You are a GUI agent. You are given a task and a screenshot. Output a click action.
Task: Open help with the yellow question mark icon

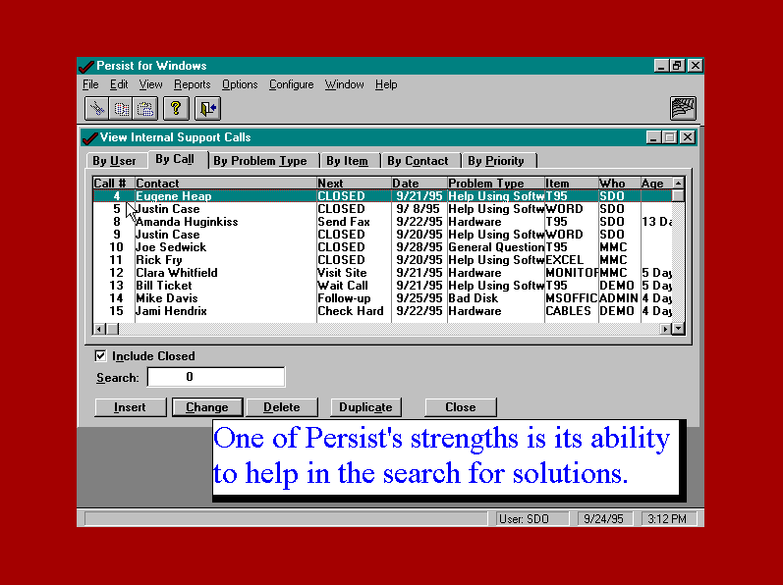[176, 108]
